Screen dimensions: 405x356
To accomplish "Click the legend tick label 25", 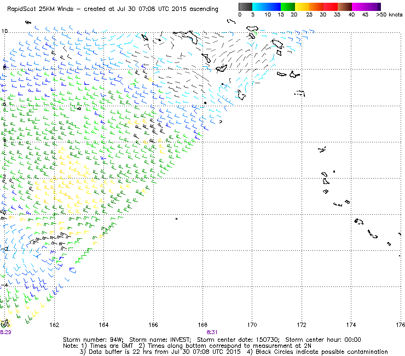I will click(x=309, y=15).
